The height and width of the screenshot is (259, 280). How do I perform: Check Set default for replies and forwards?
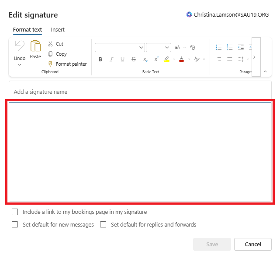click(x=104, y=225)
